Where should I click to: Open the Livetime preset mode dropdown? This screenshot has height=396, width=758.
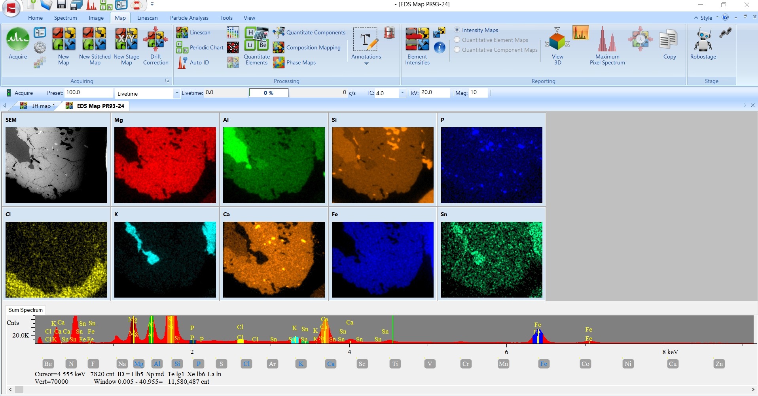[176, 93]
